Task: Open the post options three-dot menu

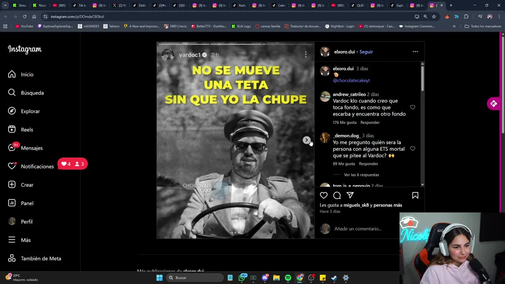Action: (415, 52)
